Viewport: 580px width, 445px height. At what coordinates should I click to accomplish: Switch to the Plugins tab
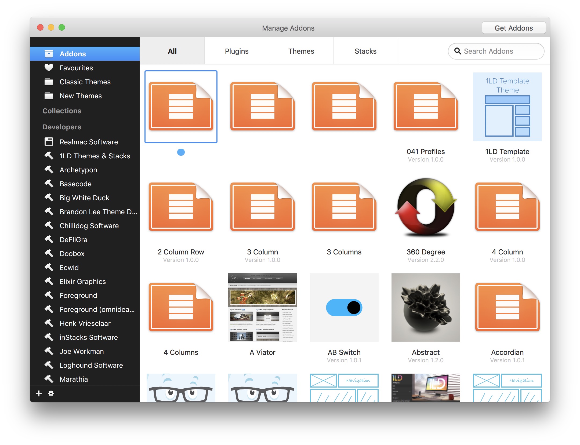pos(237,51)
